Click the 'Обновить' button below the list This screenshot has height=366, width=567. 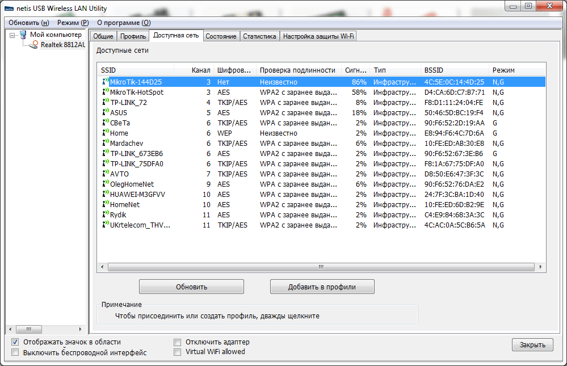(x=191, y=287)
